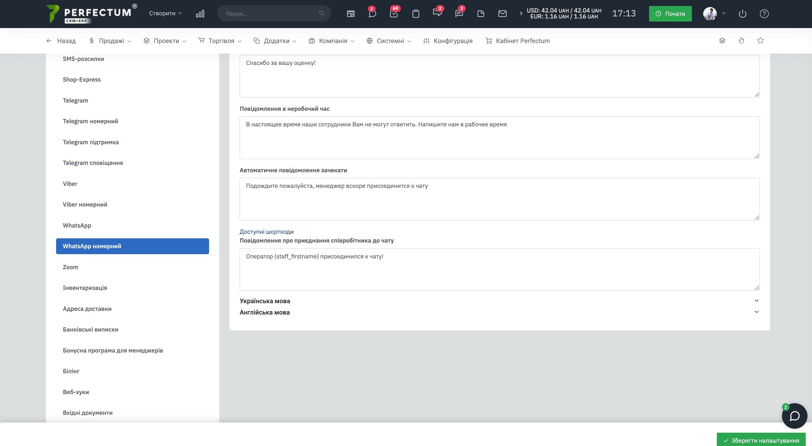The image size is (812, 446).
Task: Open the mail envelope icon
Action: pyautogui.click(x=502, y=14)
